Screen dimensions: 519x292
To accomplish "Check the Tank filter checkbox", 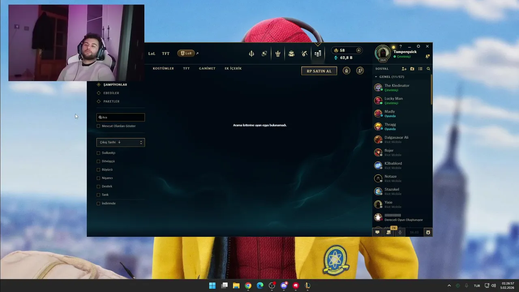I will 99,195.
